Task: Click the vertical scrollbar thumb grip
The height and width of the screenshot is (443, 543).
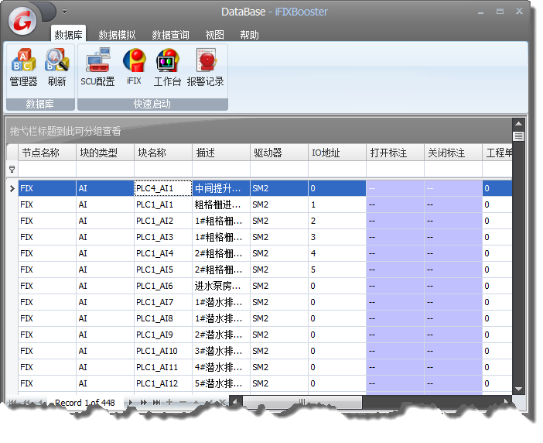Action: coord(518,136)
